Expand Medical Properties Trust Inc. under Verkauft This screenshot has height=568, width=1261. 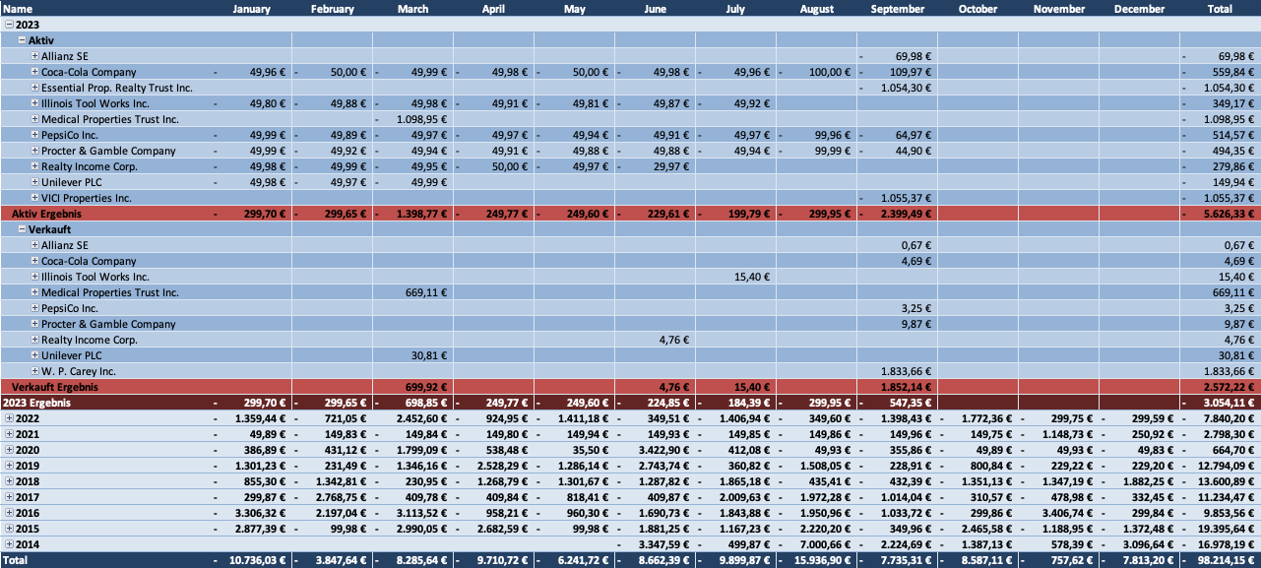(x=34, y=292)
